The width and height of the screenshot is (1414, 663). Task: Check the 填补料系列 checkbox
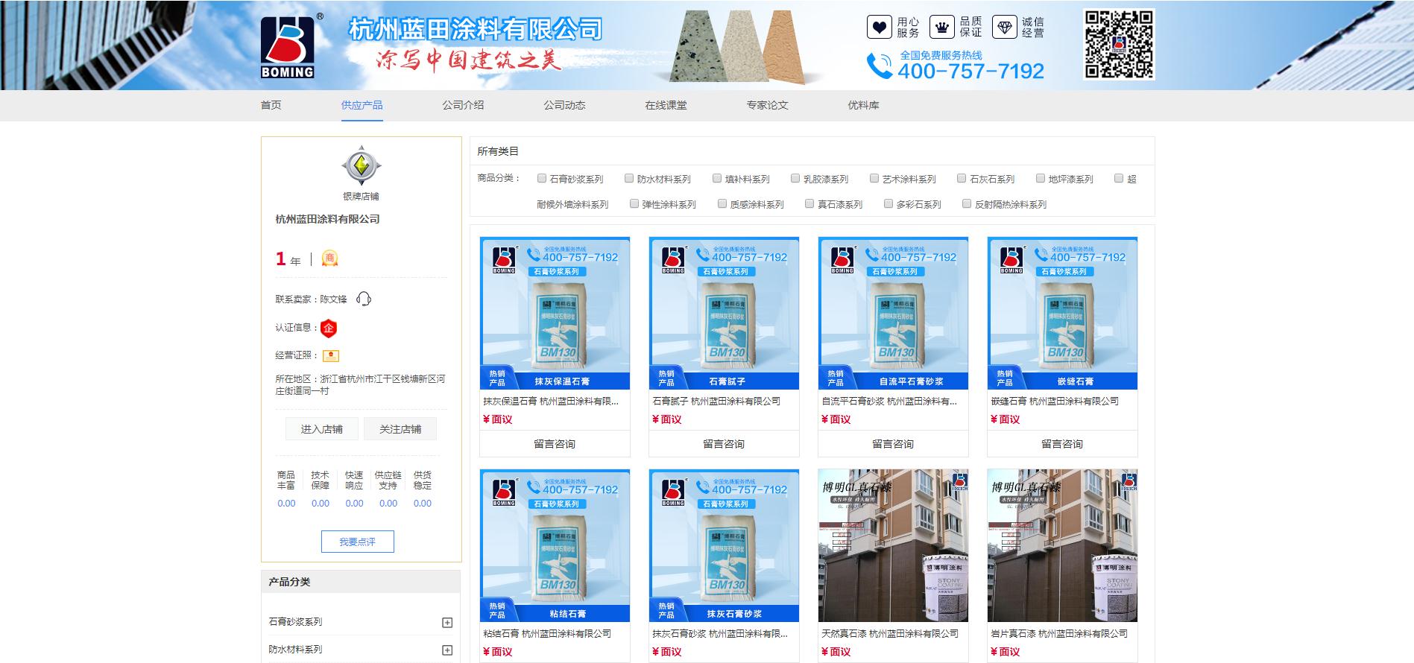point(717,178)
